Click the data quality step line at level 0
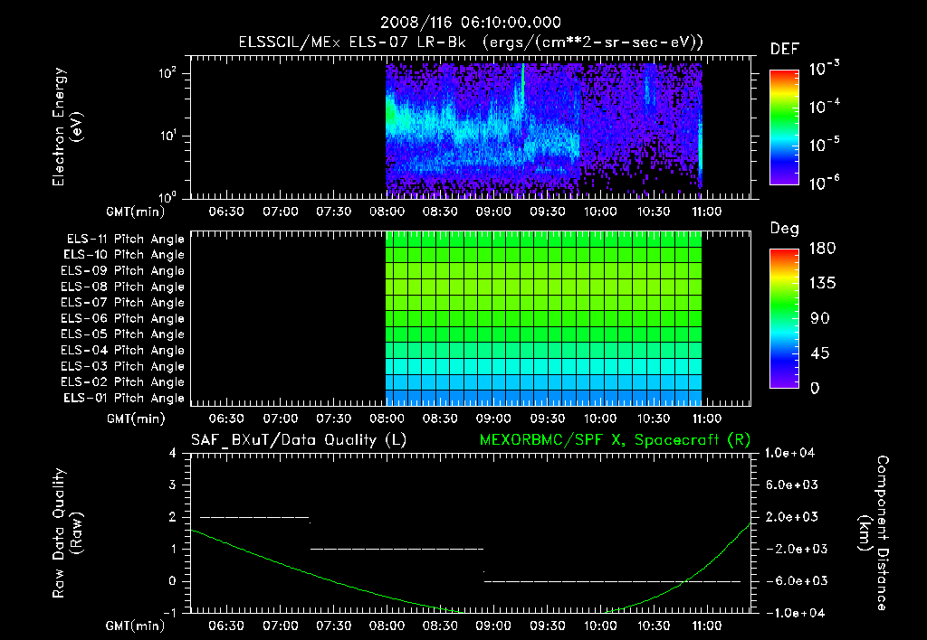Screen dimensions: 927x640 tap(613, 581)
